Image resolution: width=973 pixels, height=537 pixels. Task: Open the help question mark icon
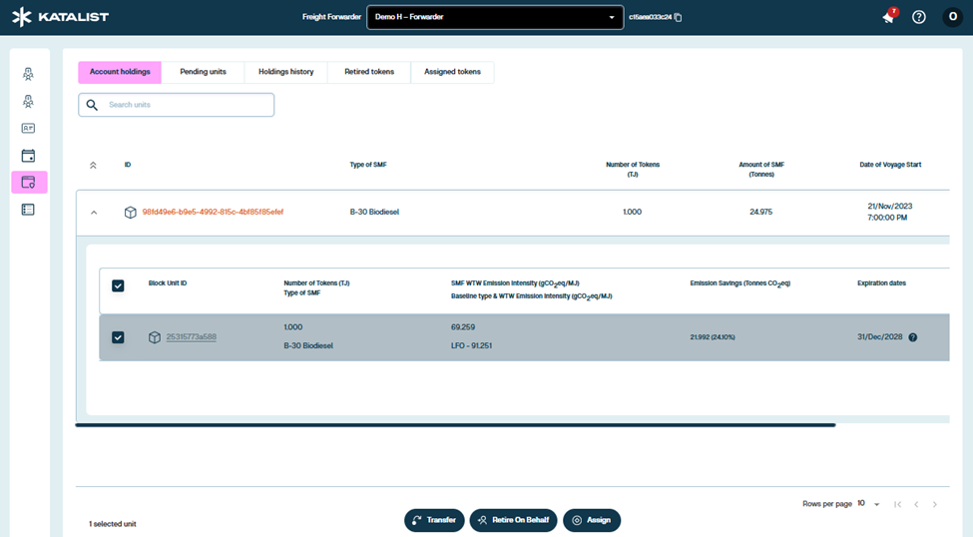(x=919, y=17)
